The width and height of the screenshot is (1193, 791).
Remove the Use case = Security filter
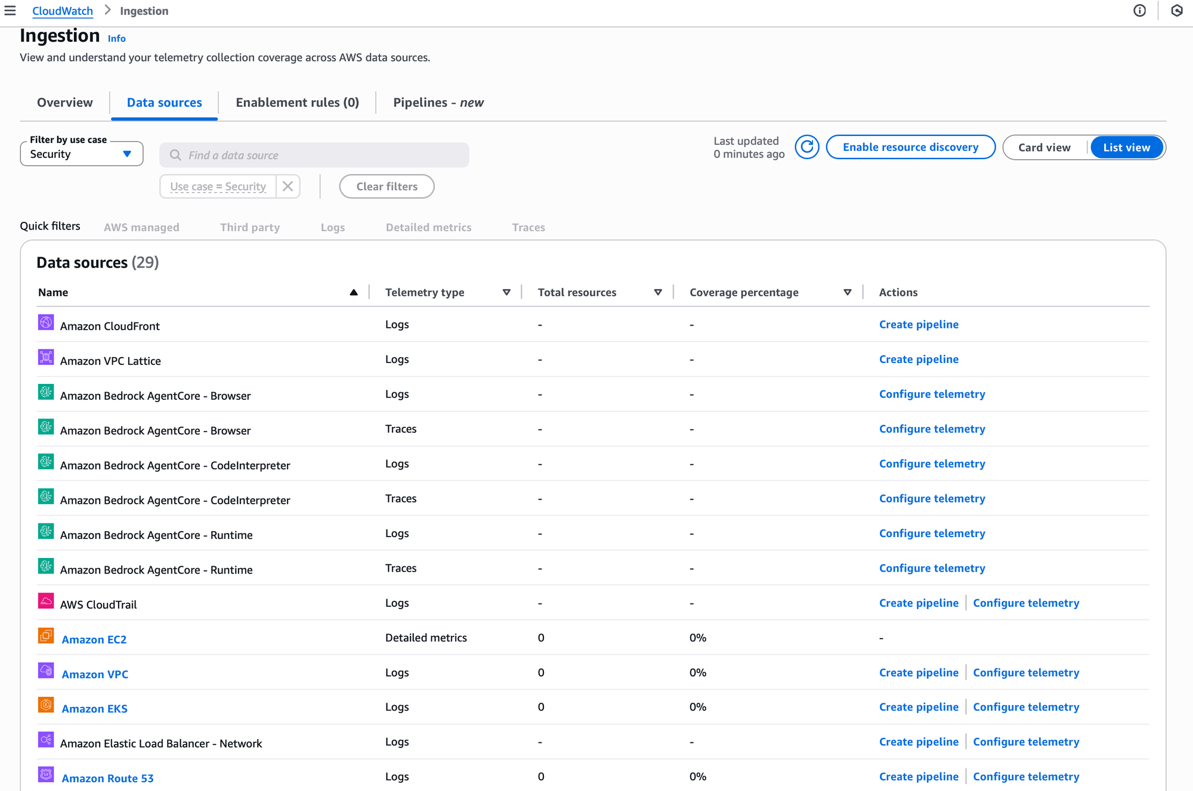click(x=288, y=187)
